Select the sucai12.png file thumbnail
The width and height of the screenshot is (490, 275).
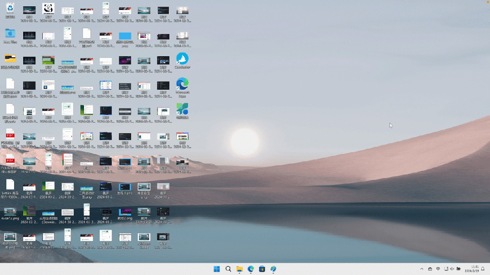(x=10, y=211)
